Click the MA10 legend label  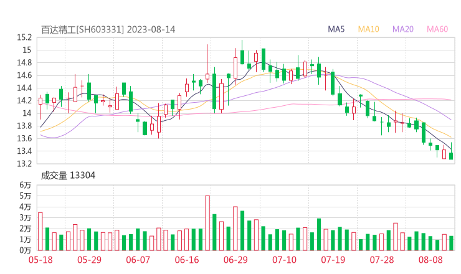368,29
